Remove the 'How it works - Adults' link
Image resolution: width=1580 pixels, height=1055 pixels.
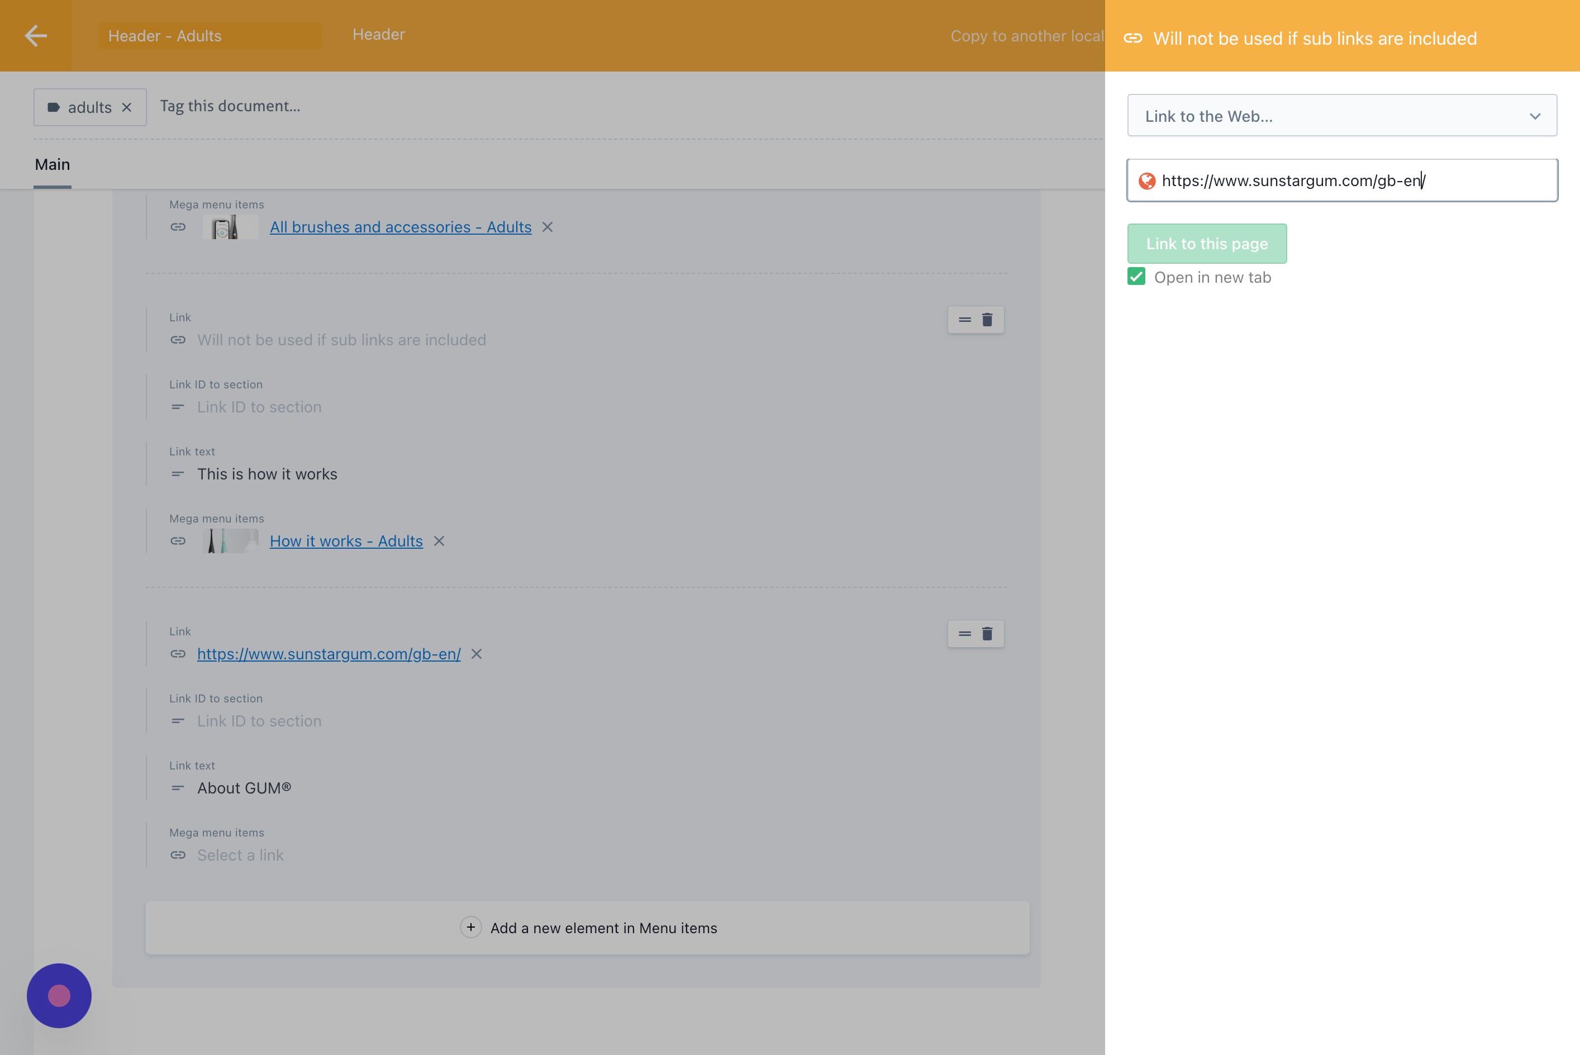click(x=439, y=541)
